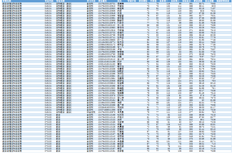Click the 专项计划 header cell
This screenshot has height=154, width=235.
point(132,1)
